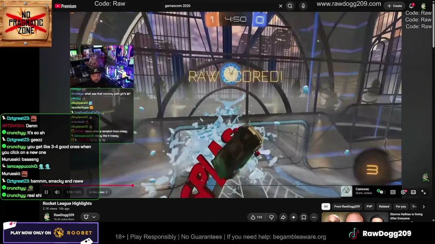The width and height of the screenshot is (435, 244).
Task: Open player settings gear
Action: pyautogui.click(x=403, y=192)
